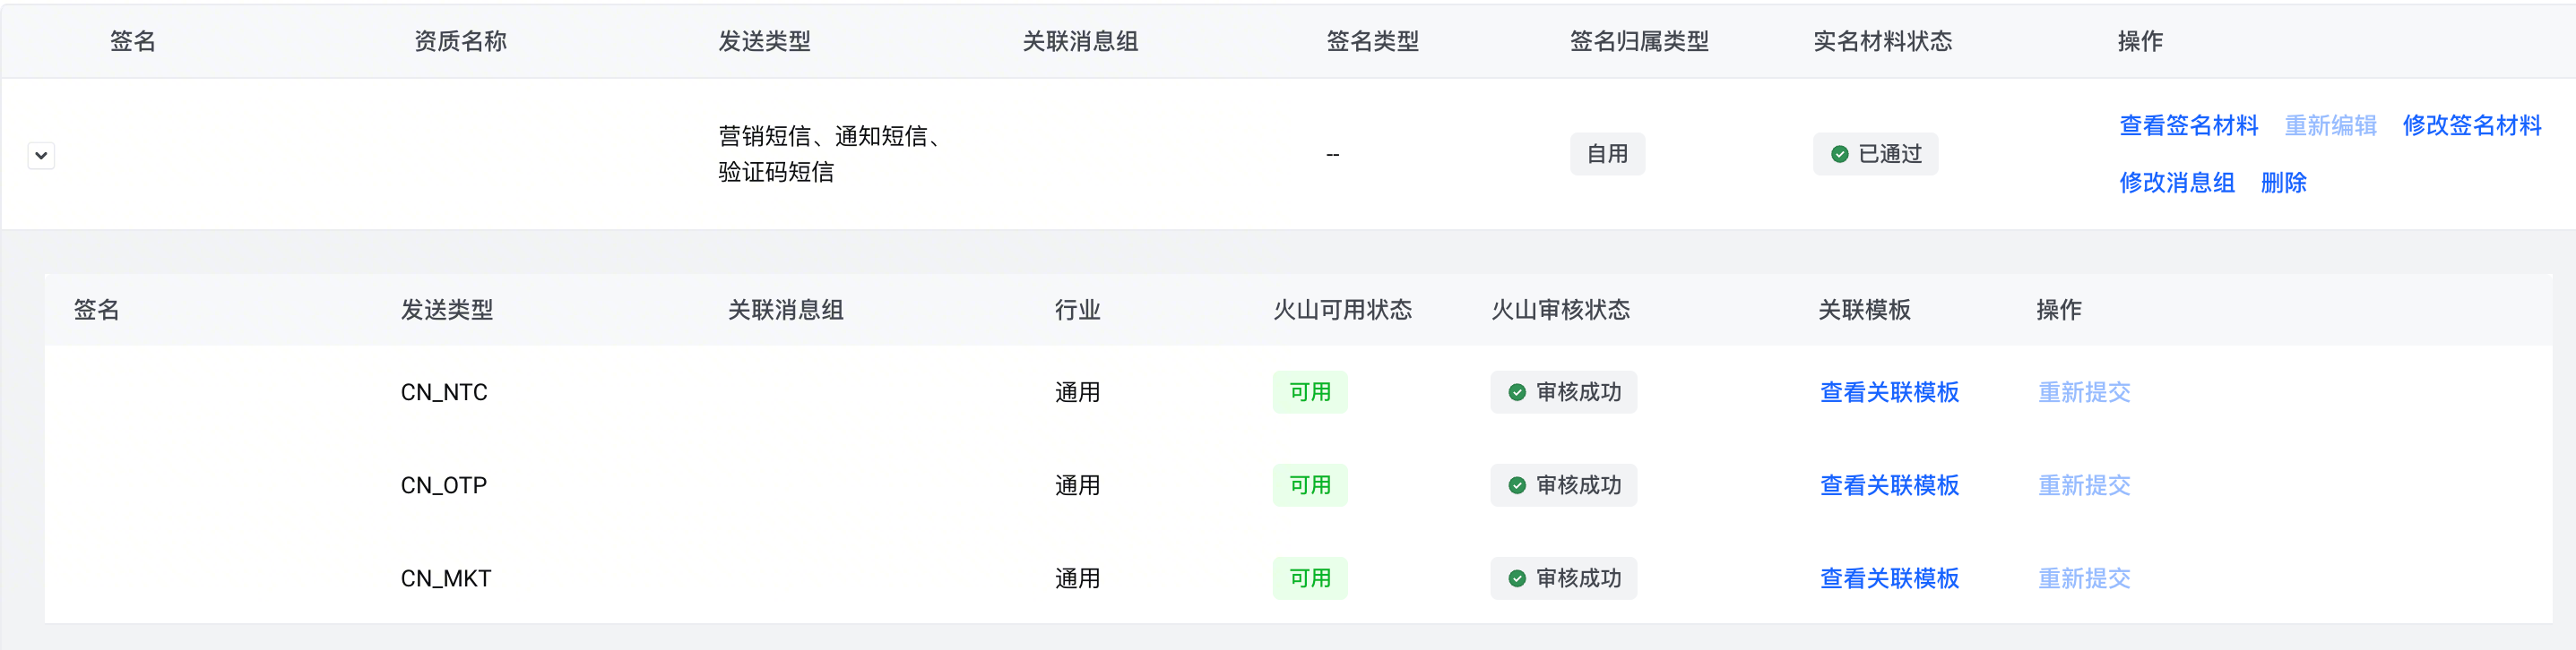Click the 实名材料状态 column header
2576x650 pixels.
click(1882, 41)
